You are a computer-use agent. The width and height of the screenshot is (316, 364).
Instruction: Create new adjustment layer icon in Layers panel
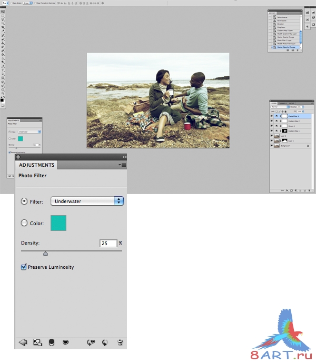pos(296,190)
